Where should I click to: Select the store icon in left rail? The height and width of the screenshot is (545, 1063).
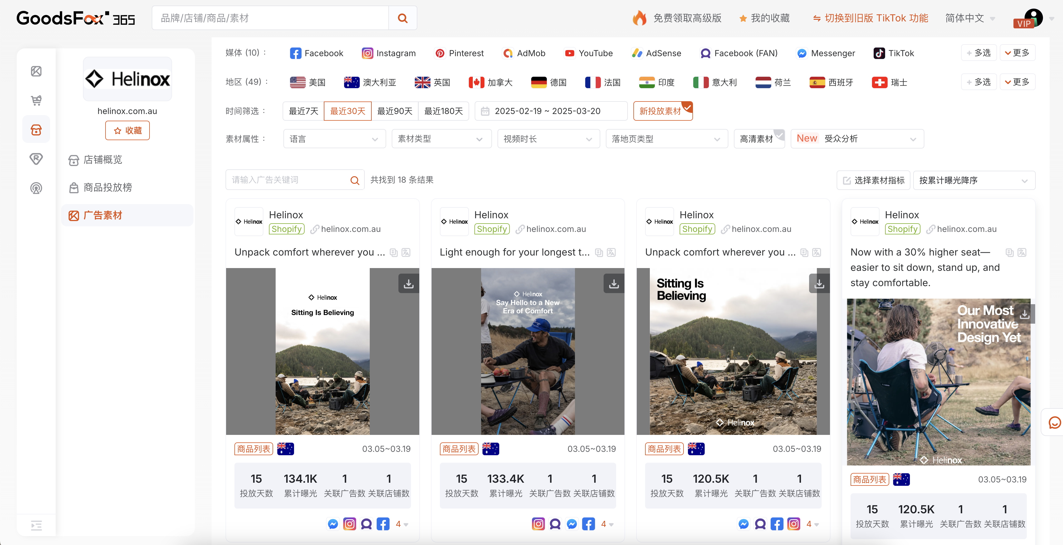click(x=36, y=130)
